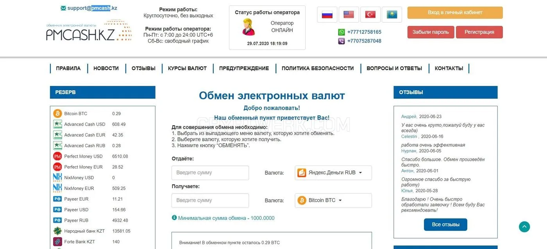
Task: Select the Russian flag language
Action: coord(327,15)
